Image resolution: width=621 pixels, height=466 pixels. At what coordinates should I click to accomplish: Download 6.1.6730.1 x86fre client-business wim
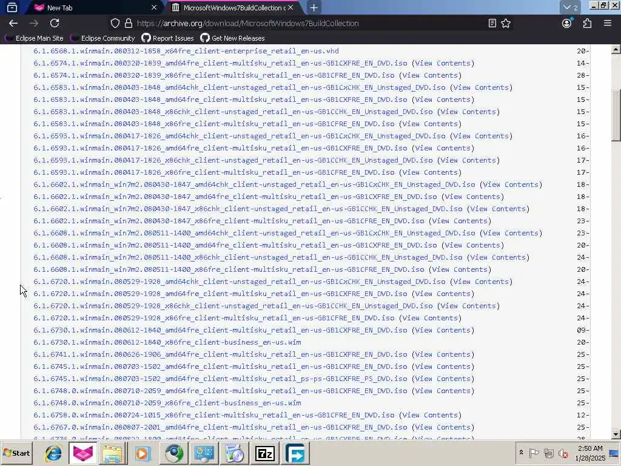(x=167, y=342)
